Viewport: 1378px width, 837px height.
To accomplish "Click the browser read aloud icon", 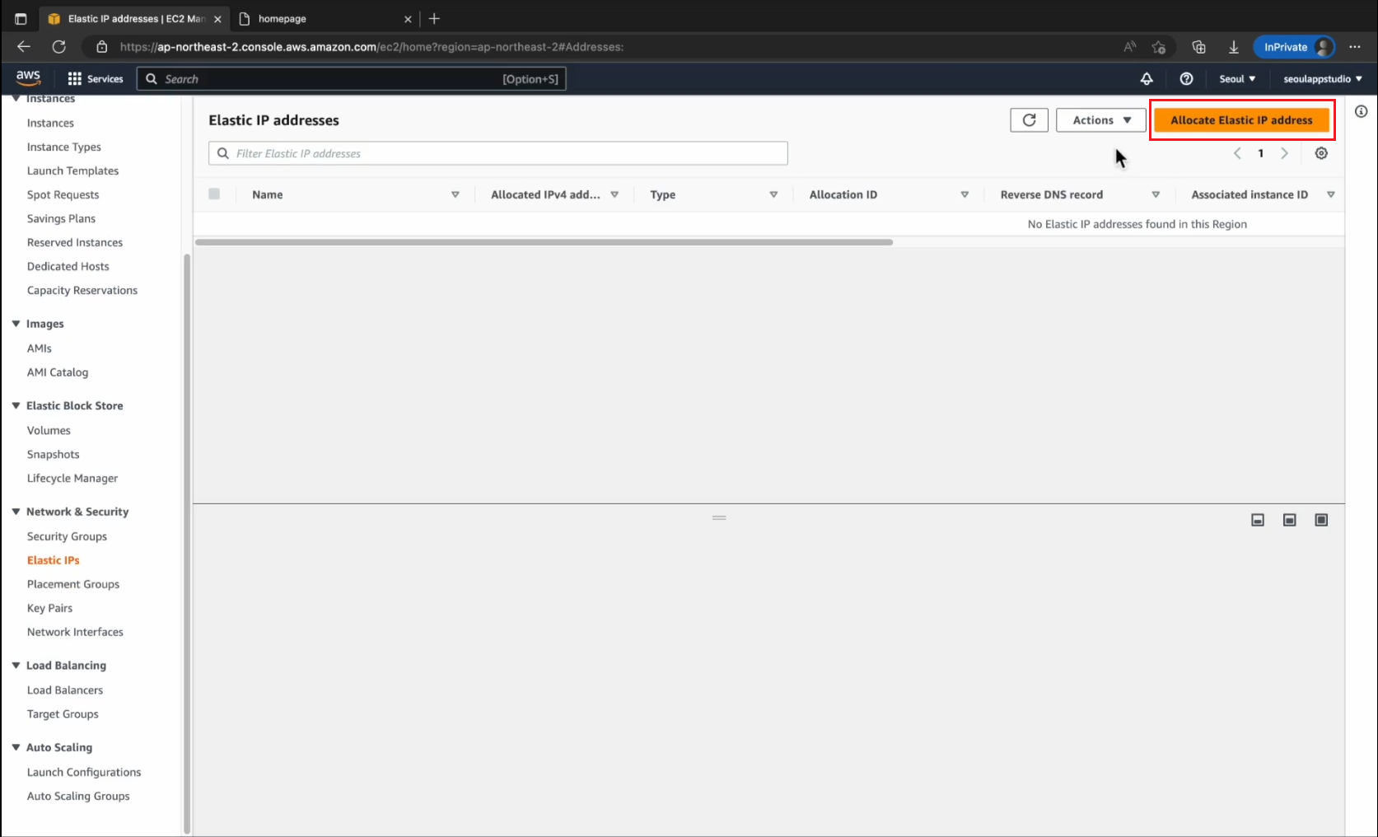I will 1130,47.
